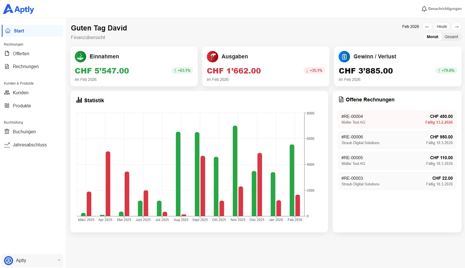465x268 pixels.
Task: Click the Produkte grid icon
Action: pyautogui.click(x=7, y=106)
